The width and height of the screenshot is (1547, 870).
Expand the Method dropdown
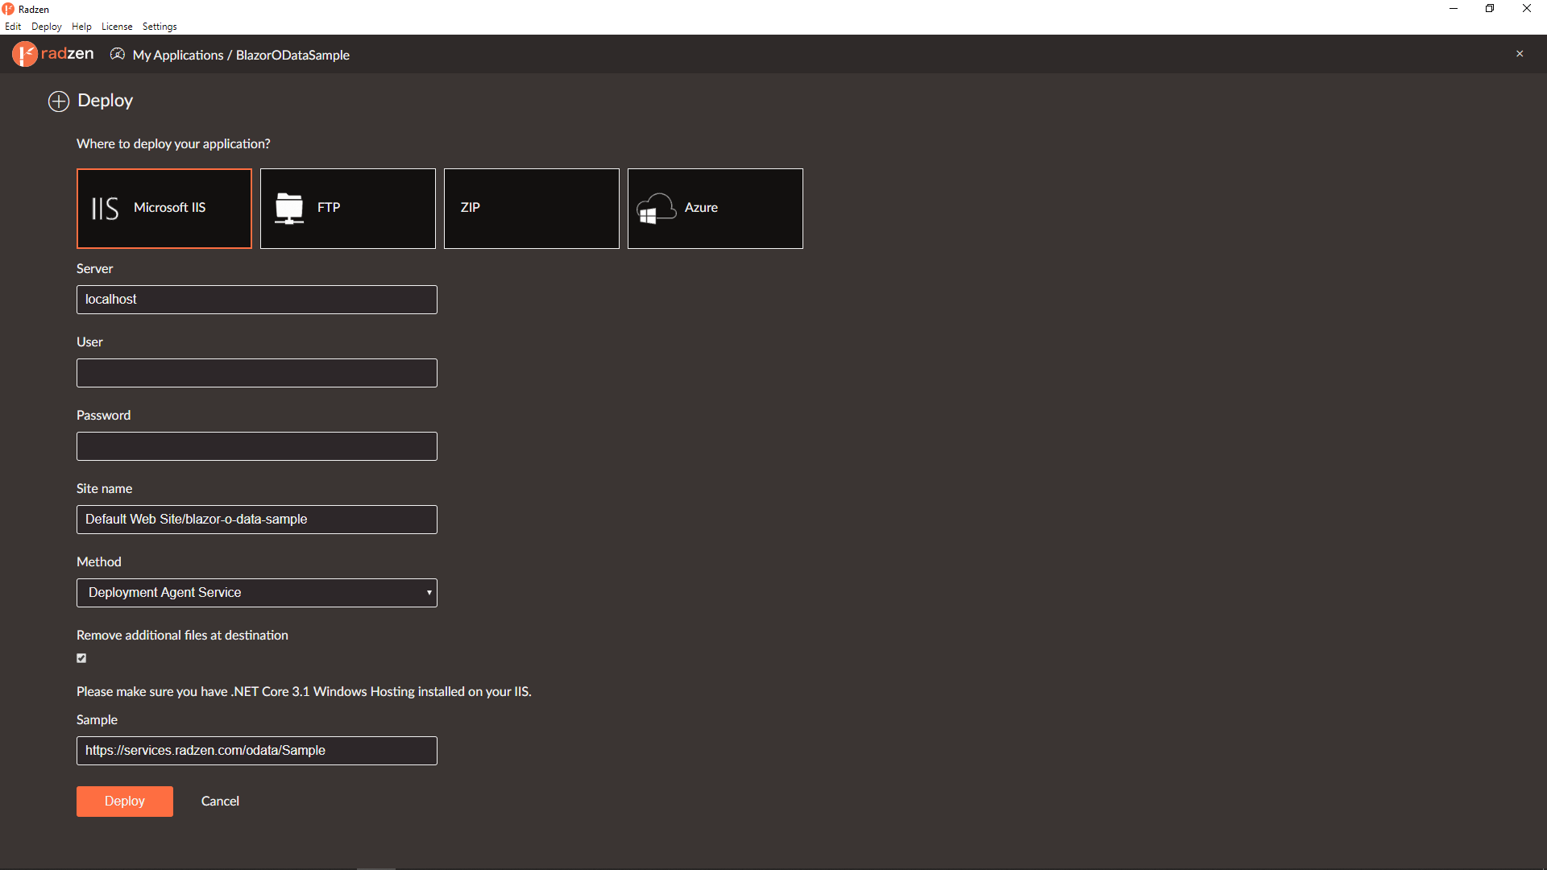[x=257, y=593]
